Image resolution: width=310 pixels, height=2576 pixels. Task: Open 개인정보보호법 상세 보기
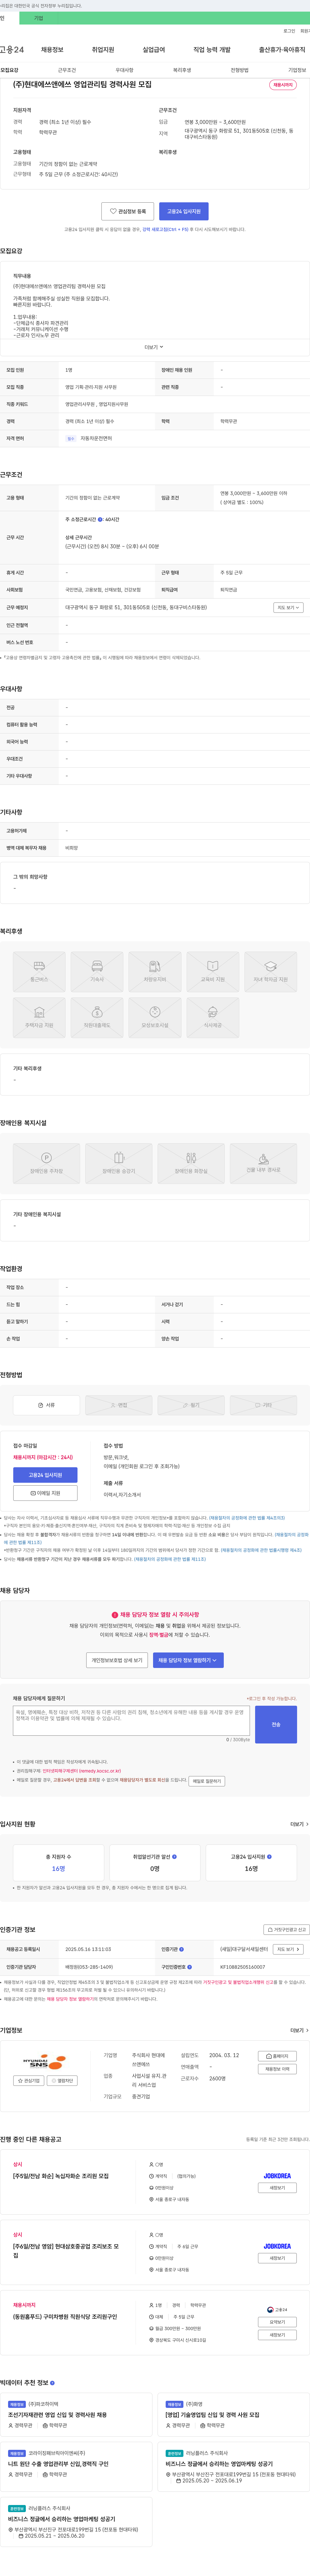coord(117,1660)
